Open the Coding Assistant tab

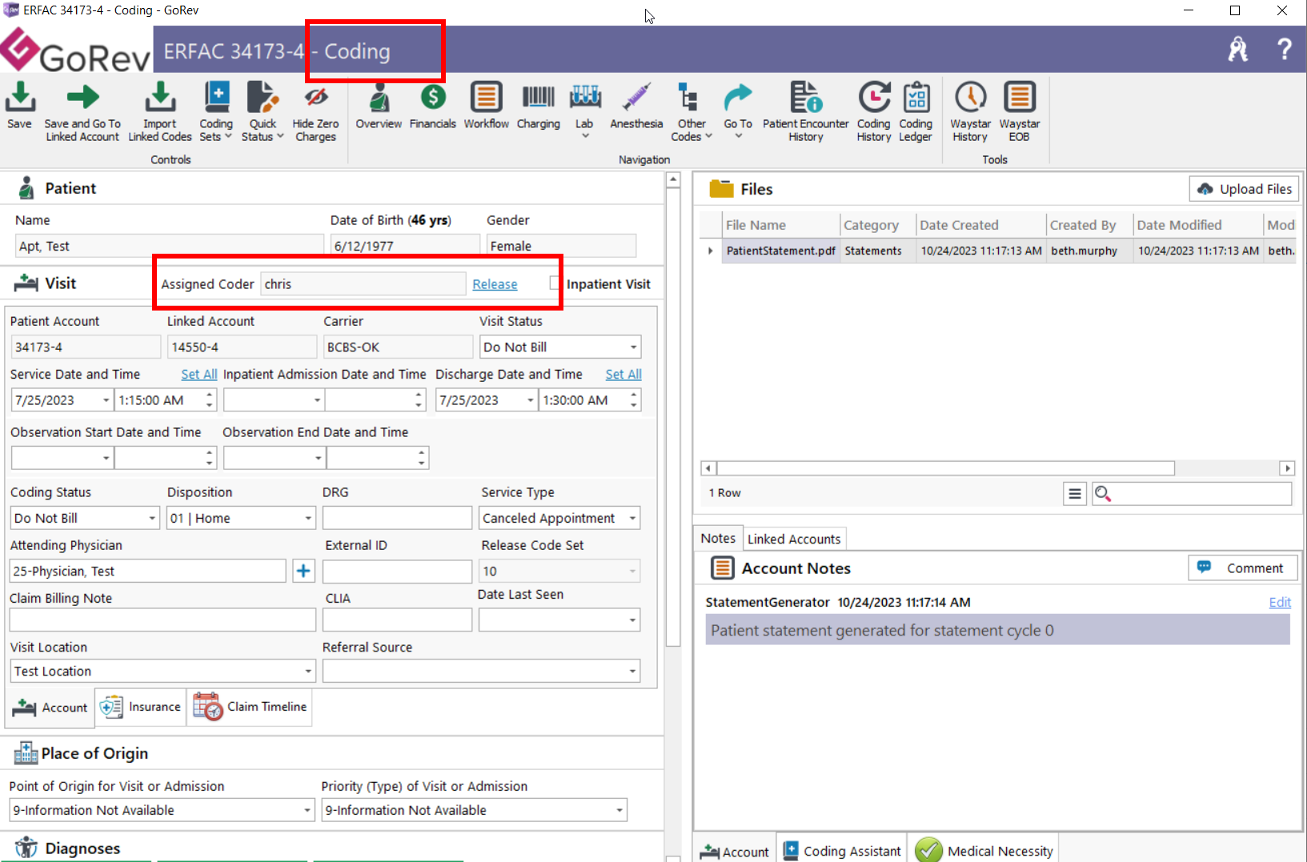tap(842, 850)
